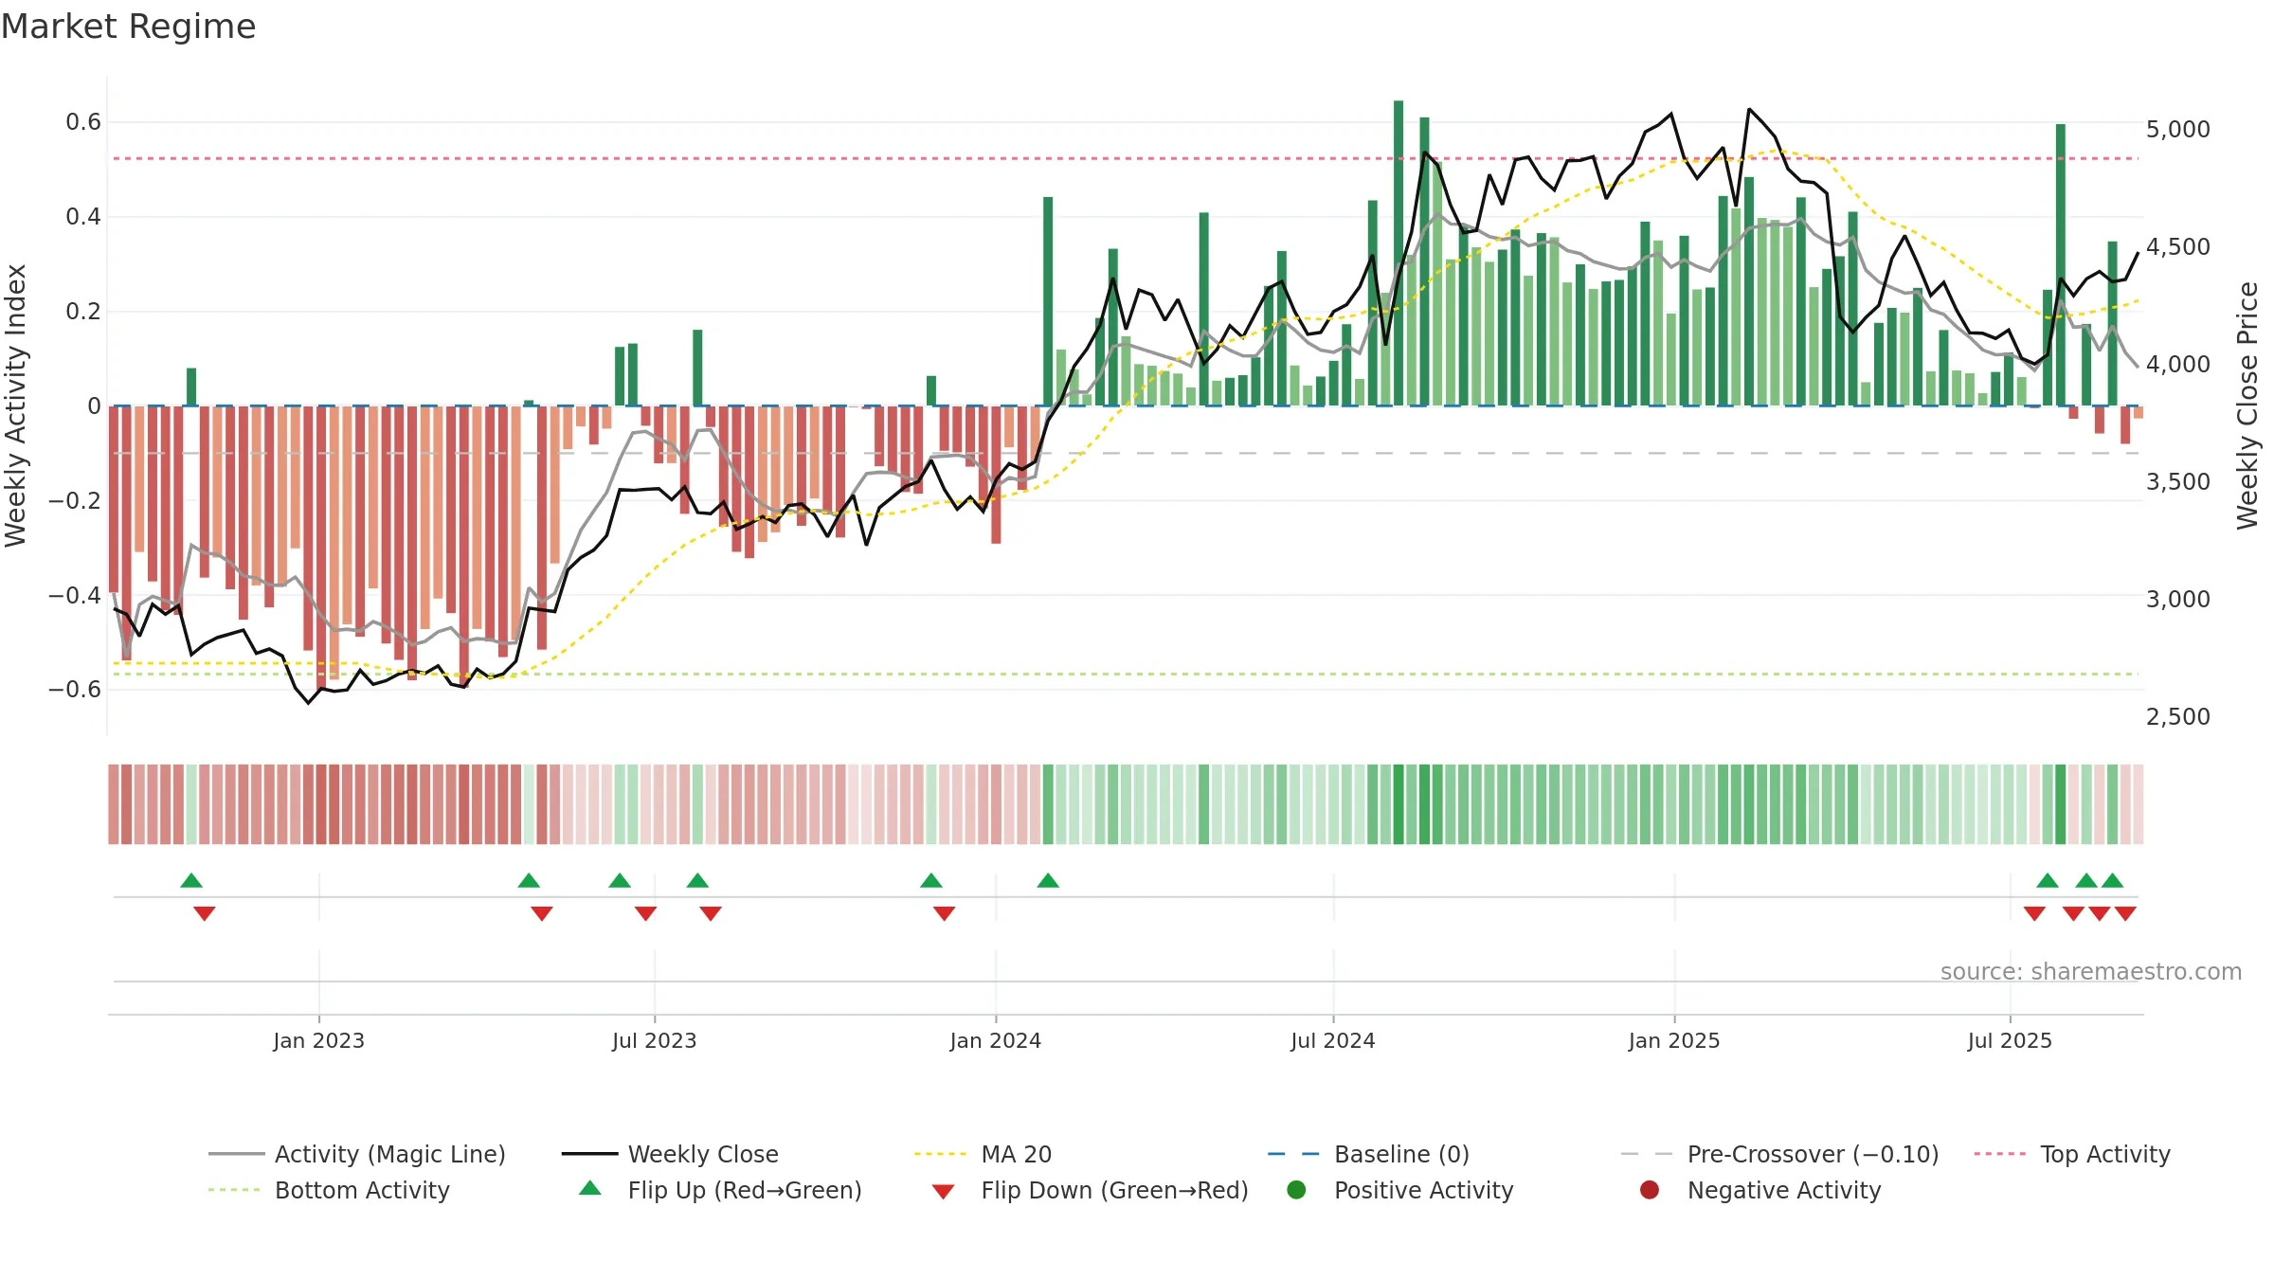Click the Weekly Close Price axis title
Image resolution: width=2274 pixels, height=1279 pixels.
[2247, 405]
